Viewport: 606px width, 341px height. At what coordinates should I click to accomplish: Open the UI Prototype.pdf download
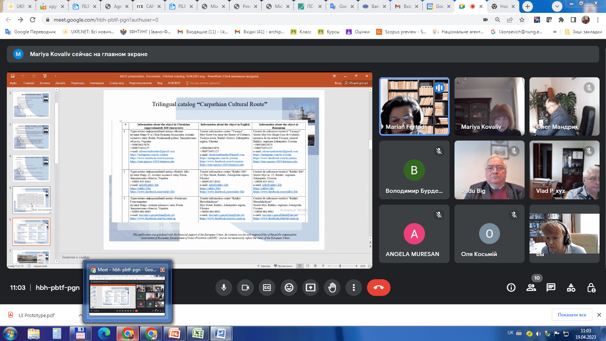(x=36, y=315)
